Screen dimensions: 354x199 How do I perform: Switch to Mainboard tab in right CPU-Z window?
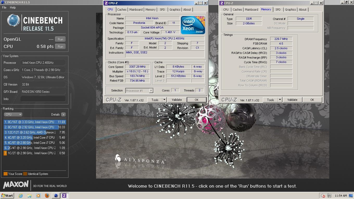[251, 10]
